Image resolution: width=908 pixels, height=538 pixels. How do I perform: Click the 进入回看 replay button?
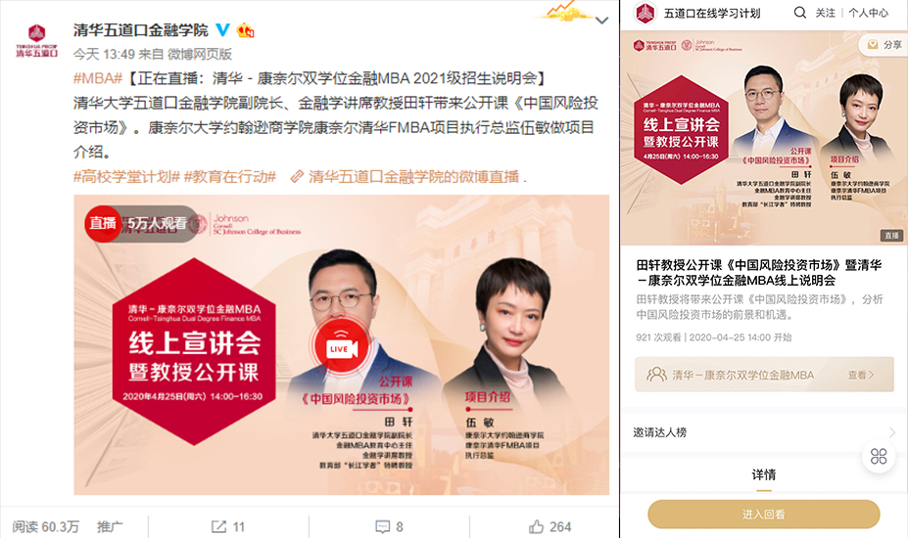[763, 514]
